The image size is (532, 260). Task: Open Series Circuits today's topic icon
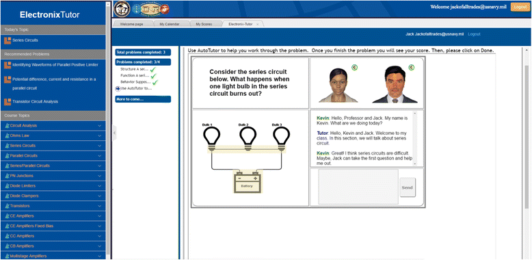tap(8, 40)
